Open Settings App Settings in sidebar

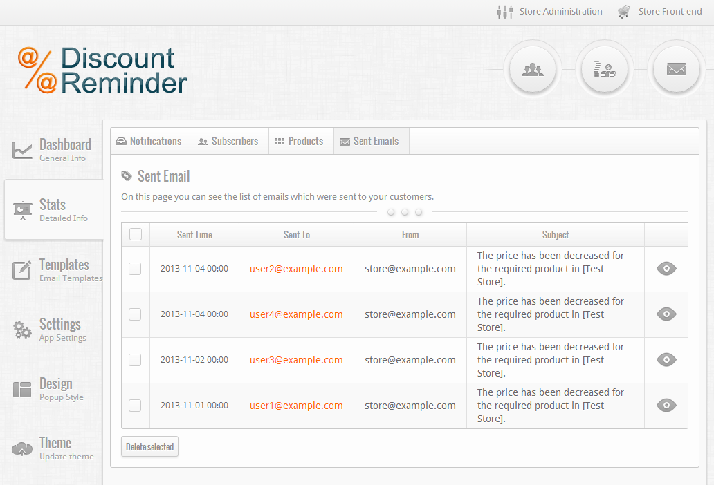[x=53, y=330]
